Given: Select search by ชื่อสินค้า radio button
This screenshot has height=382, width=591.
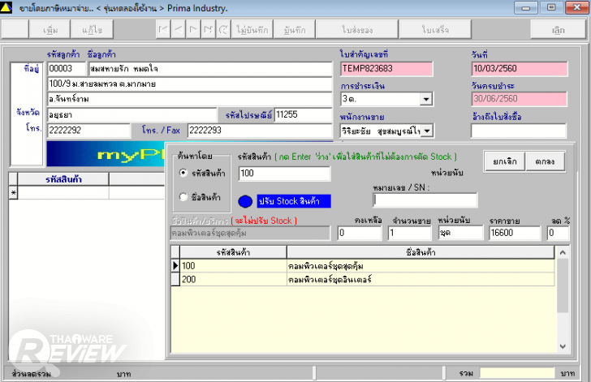Looking at the screenshot, I should point(183,196).
